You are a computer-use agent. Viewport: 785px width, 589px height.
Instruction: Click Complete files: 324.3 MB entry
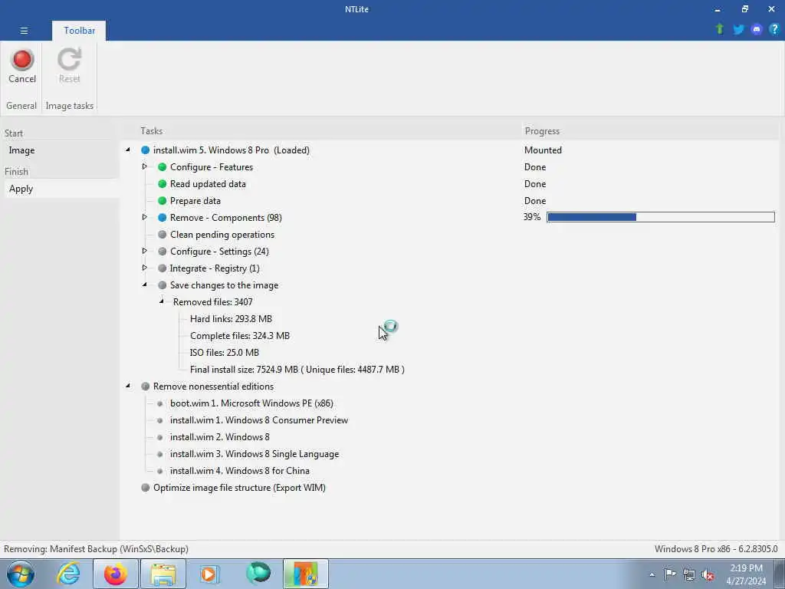tap(240, 336)
